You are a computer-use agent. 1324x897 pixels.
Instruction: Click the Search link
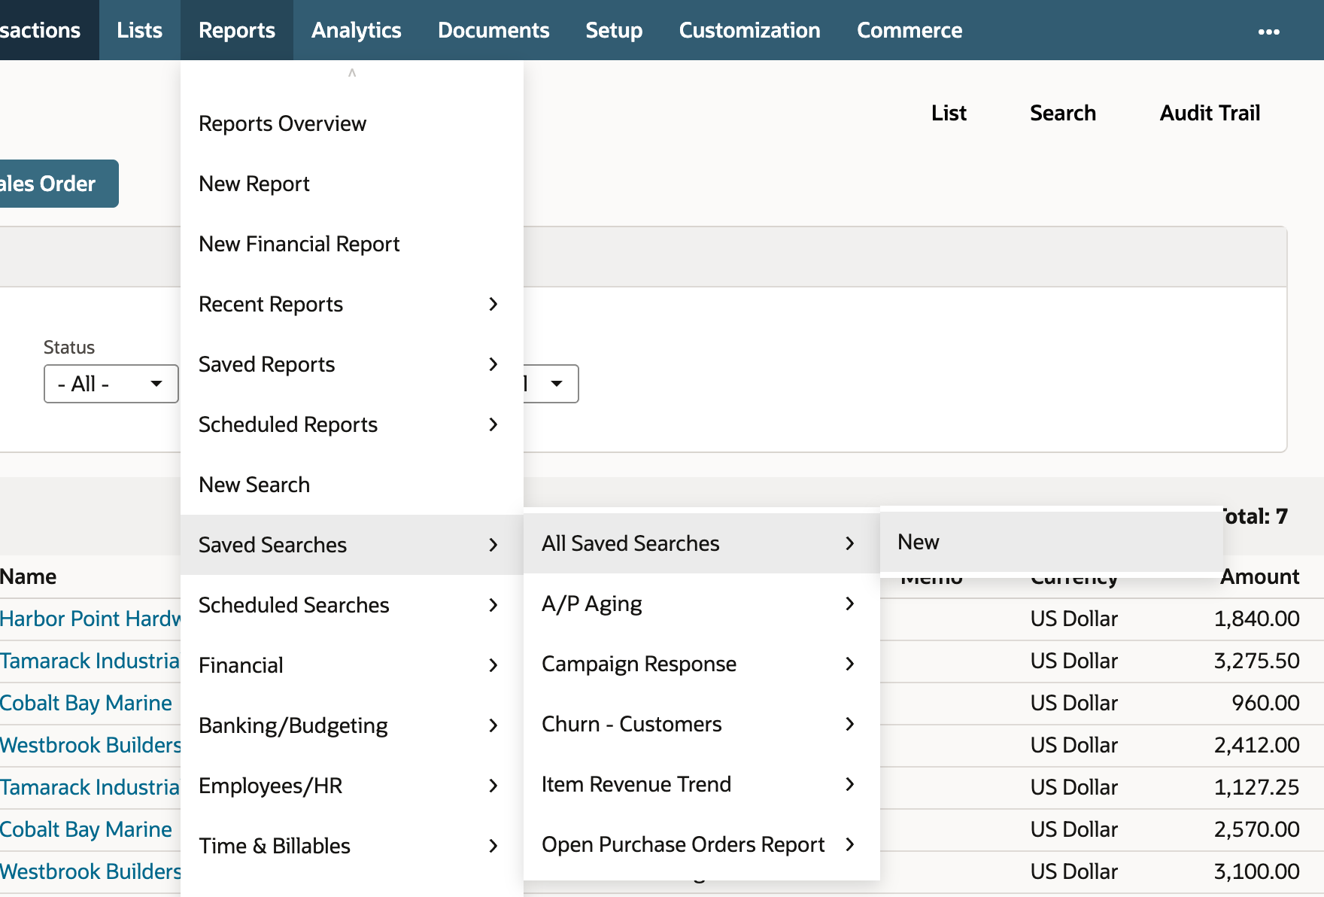[1063, 113]
